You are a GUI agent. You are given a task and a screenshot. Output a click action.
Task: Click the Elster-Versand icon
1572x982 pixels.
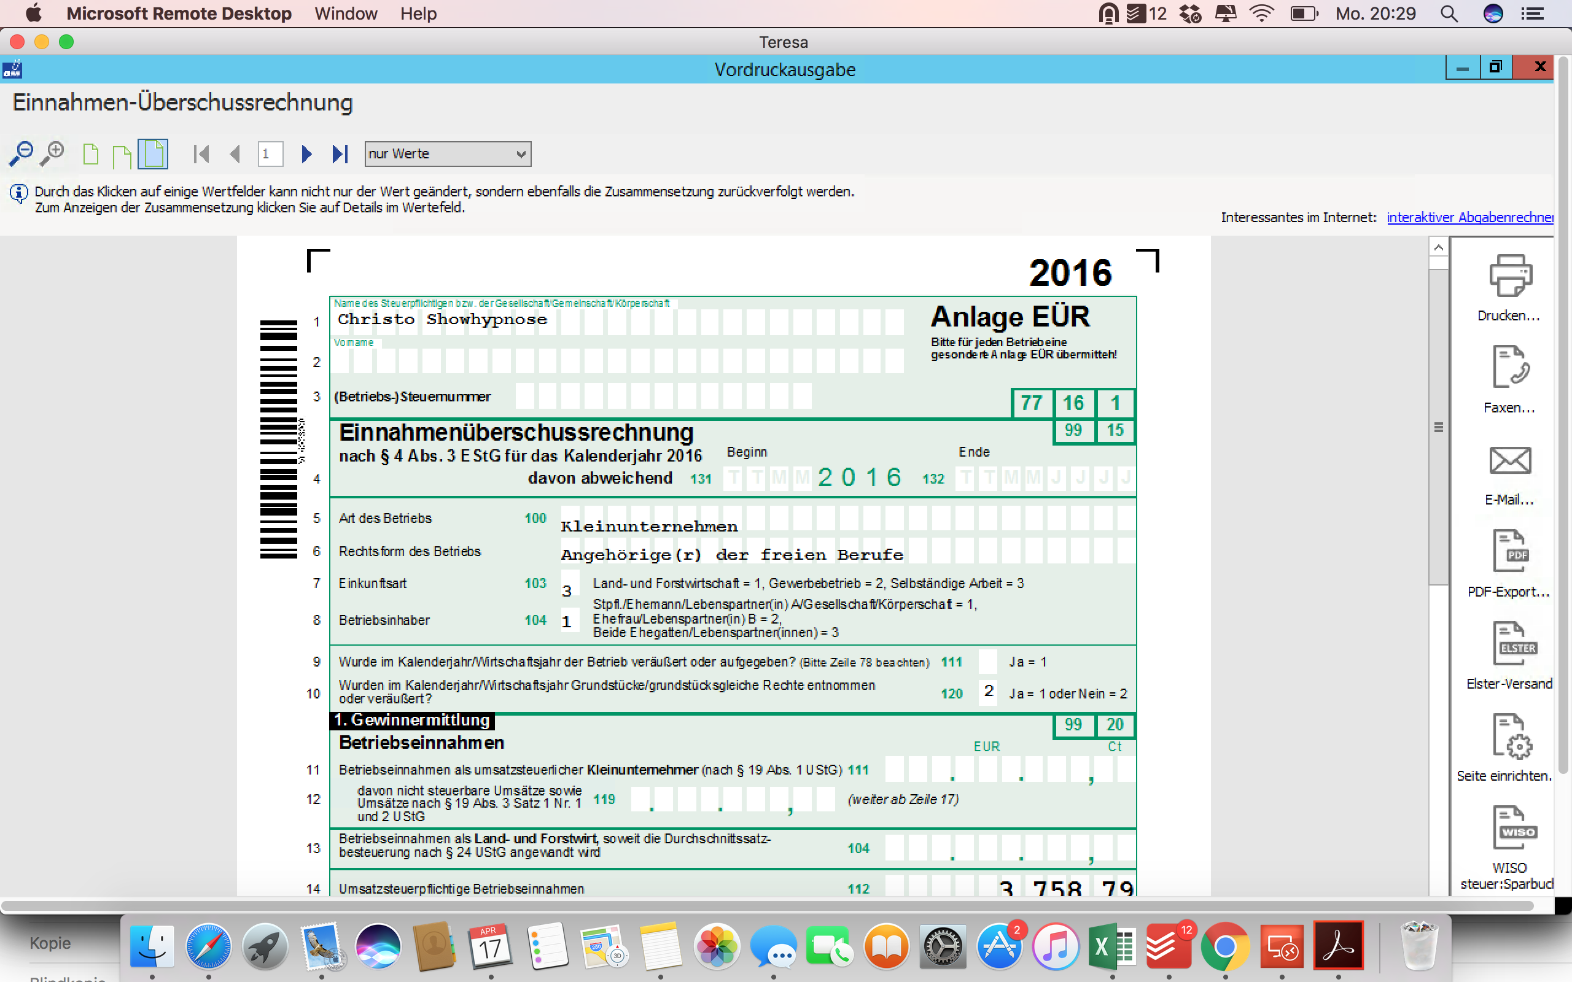click(1514, 643)
